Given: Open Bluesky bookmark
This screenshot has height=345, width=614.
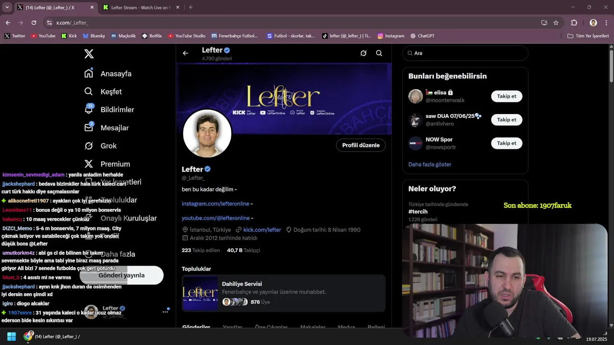Looking at the screenshot, I should pyautogui.click(x=94, y=36).
